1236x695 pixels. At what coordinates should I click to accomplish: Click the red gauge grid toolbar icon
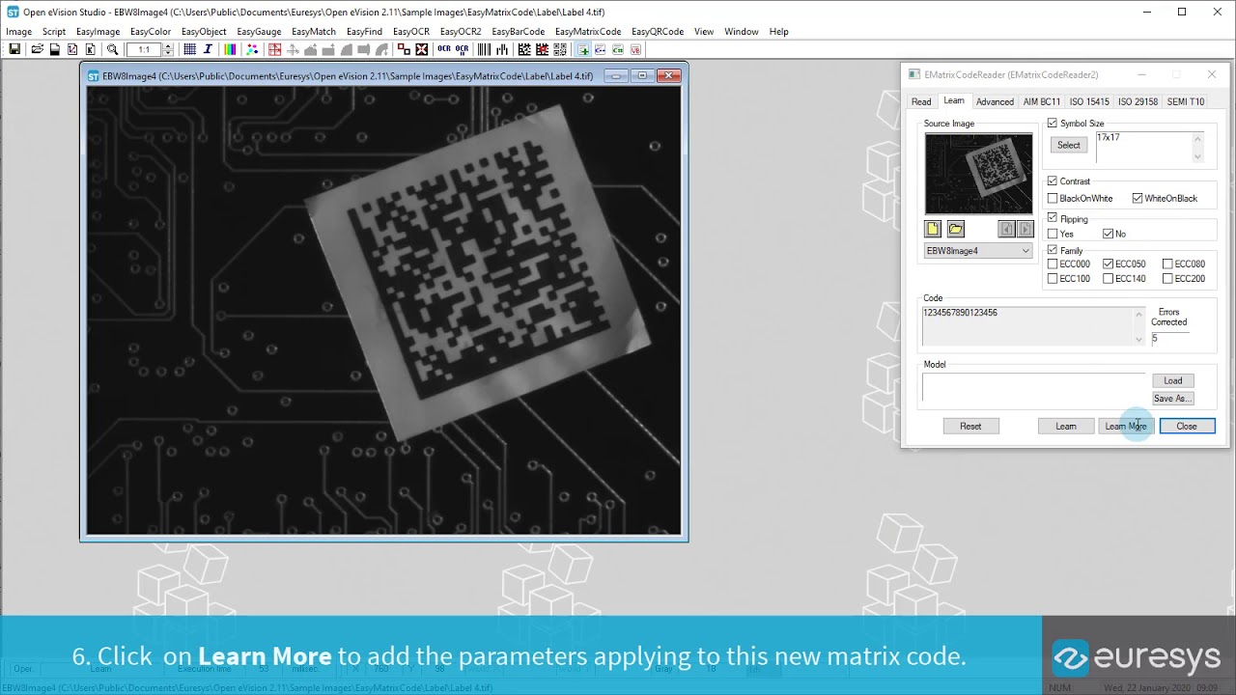pos(275,49)
